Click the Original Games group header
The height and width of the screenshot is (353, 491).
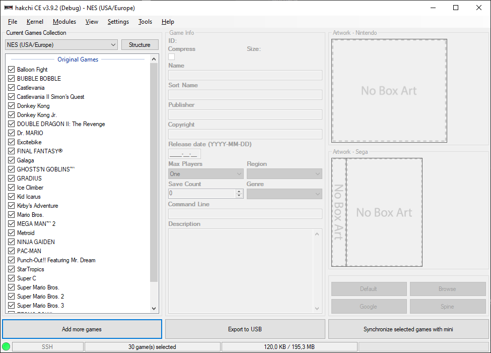78,59
